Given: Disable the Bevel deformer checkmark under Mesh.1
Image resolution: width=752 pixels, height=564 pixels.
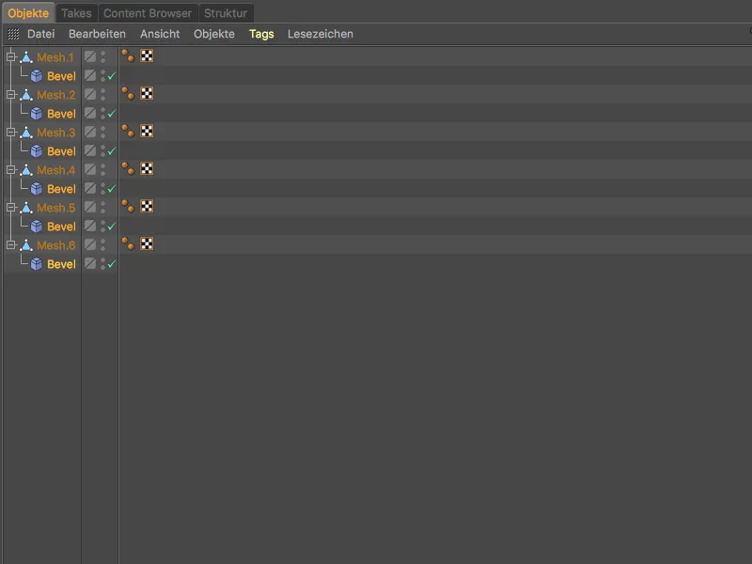Looking at the screenshot, I should 112,76.
